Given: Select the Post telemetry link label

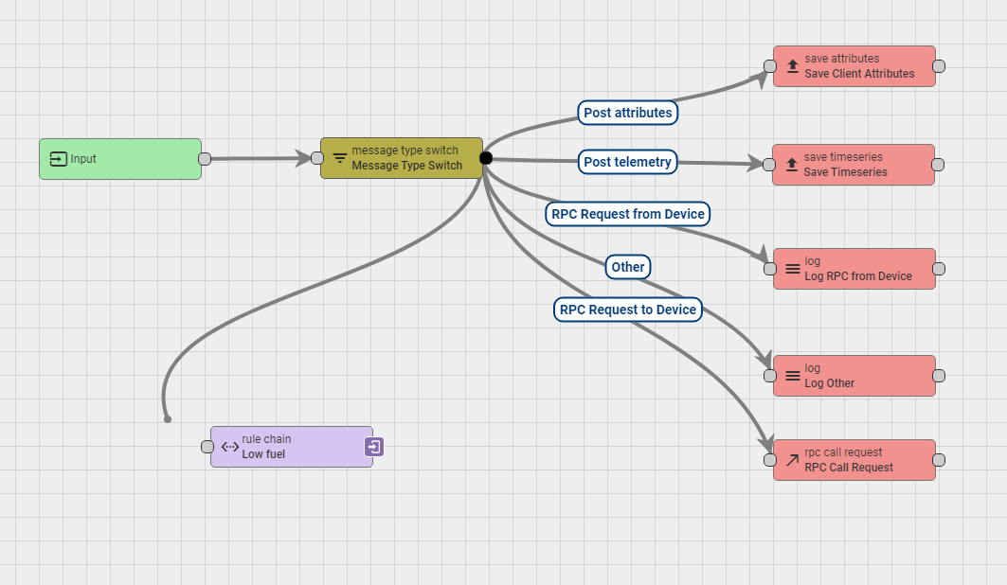Looking at the screenshot, I should (x=627, y=162).
